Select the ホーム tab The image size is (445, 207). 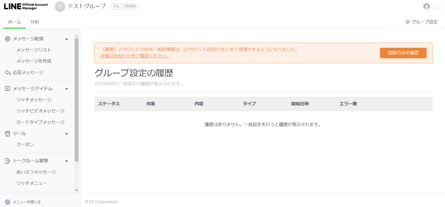click(x=14, y=22)
